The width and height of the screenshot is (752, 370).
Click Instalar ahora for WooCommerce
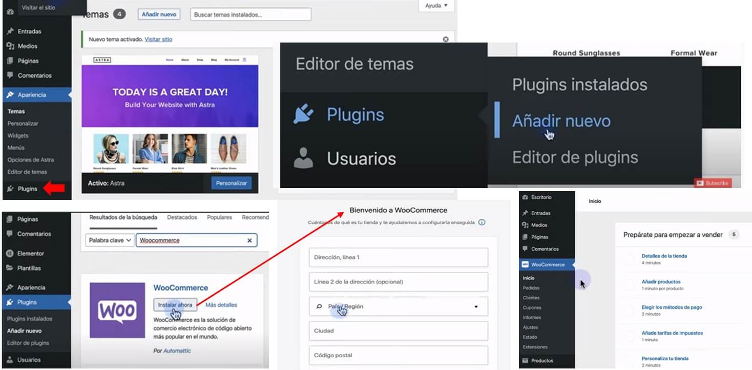tap(175, 304)
